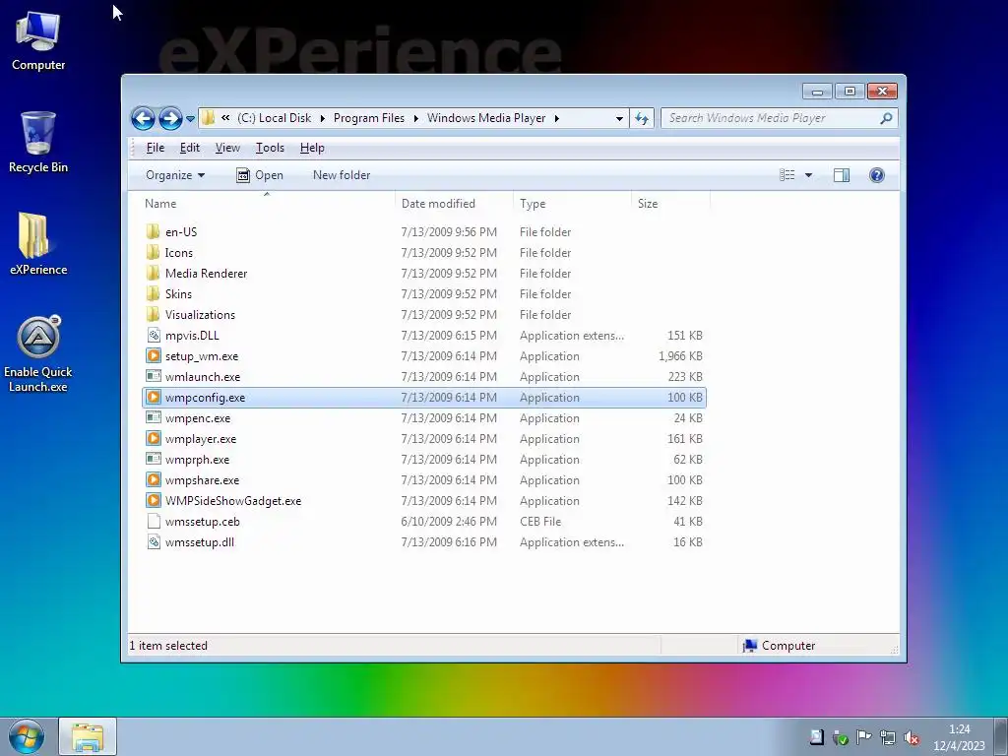The height and width of the screenshot is (756, 1008).
Task: Select the Icons folder
Action: [x=179, y=253]
